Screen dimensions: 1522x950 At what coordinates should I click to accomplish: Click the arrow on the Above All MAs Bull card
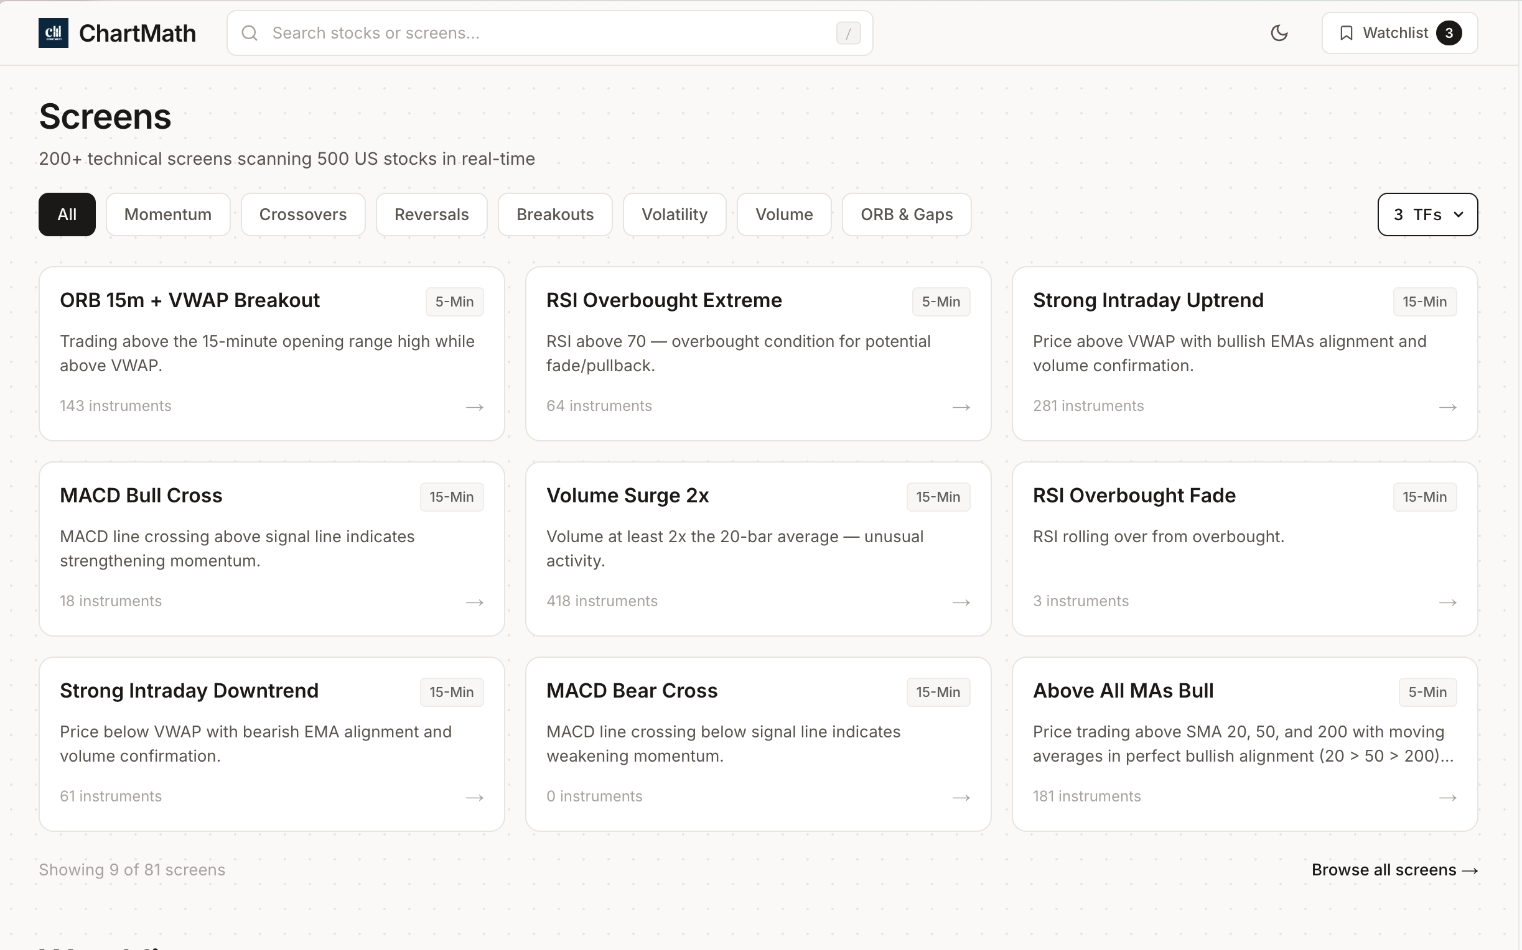tap(1447, 798)
